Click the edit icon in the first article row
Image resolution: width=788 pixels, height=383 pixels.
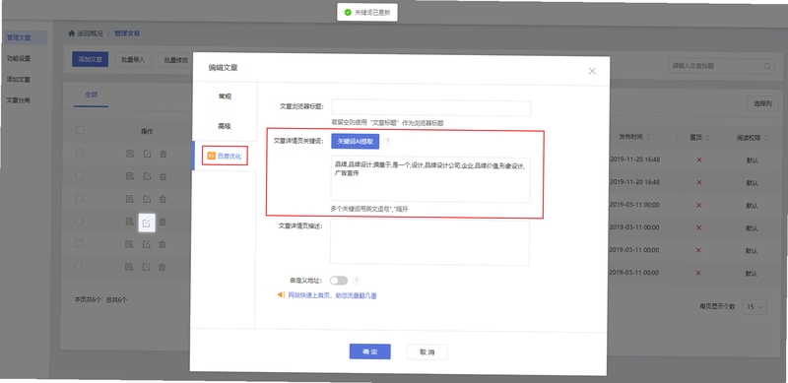(147, 154)
